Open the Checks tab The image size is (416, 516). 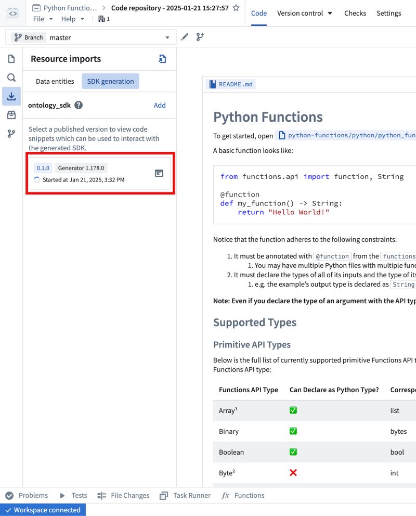(355, 13)
